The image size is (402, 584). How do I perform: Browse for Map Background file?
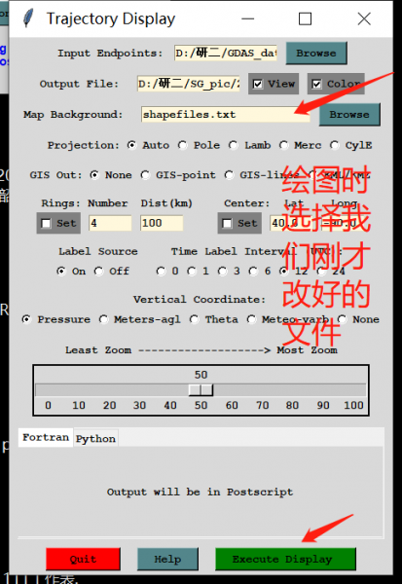click(349, 114)
